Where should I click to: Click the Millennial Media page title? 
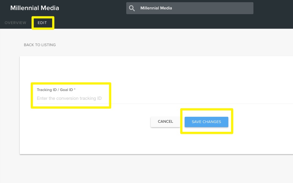[35, 8]
